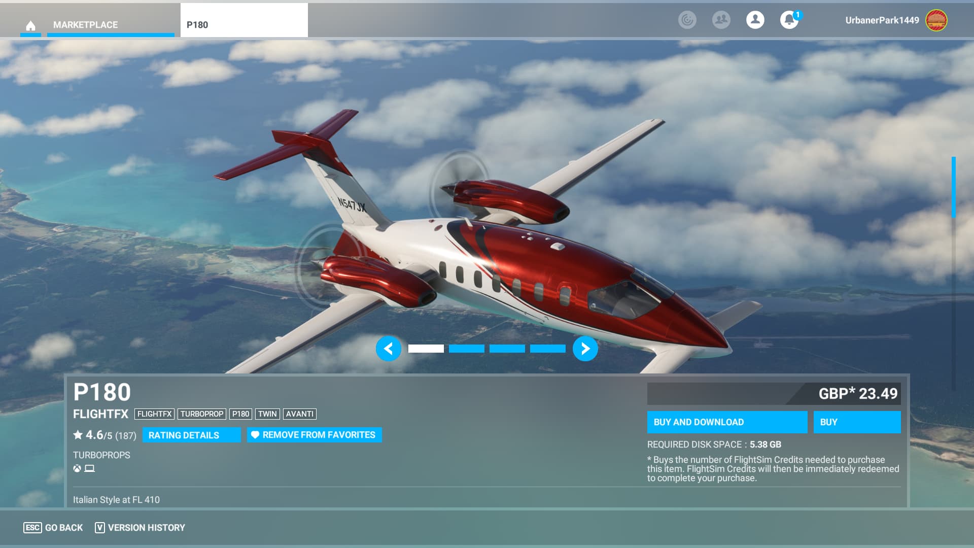Click the Esc Go Back option
Screen dimensions: 974x548
point(53,528)
